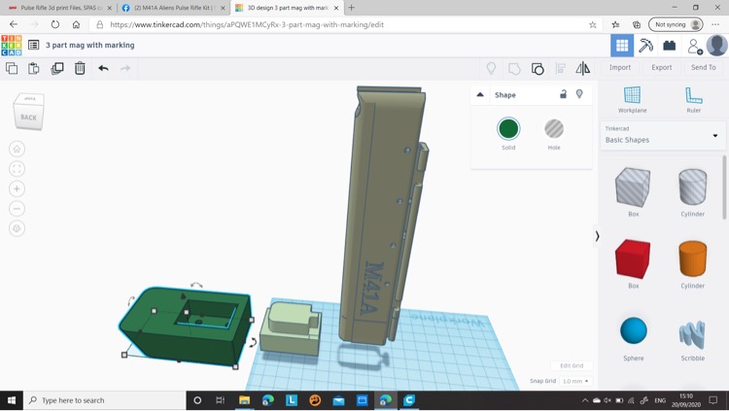Open the Blocks pickaxe mode

click(x=645, y=46)
